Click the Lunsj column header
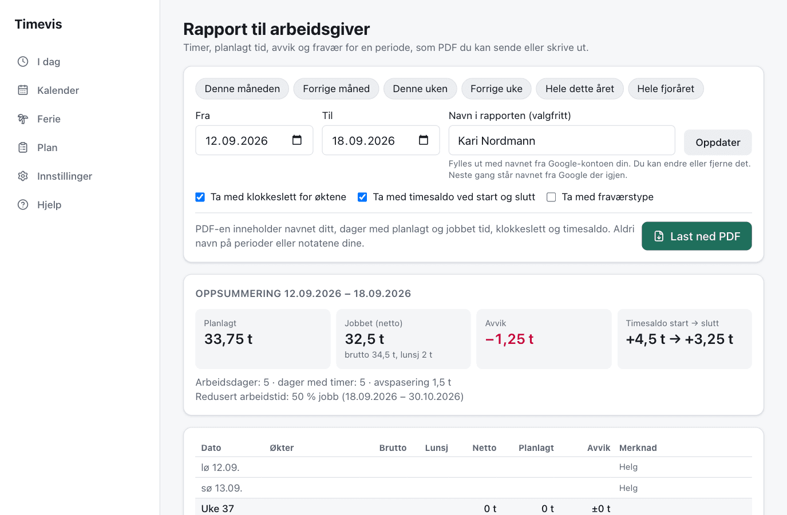 (x=437, y=448)
